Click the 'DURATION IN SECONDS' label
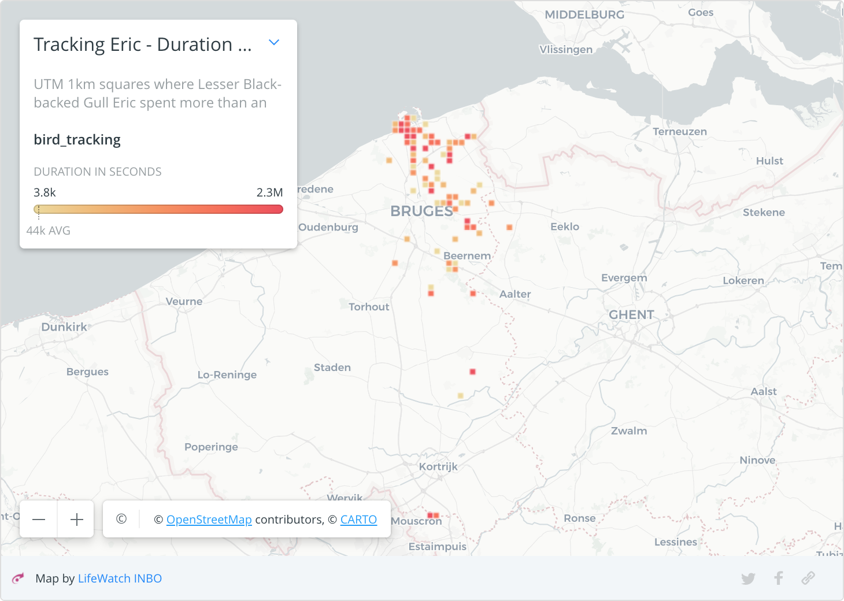 pos(98,172)
